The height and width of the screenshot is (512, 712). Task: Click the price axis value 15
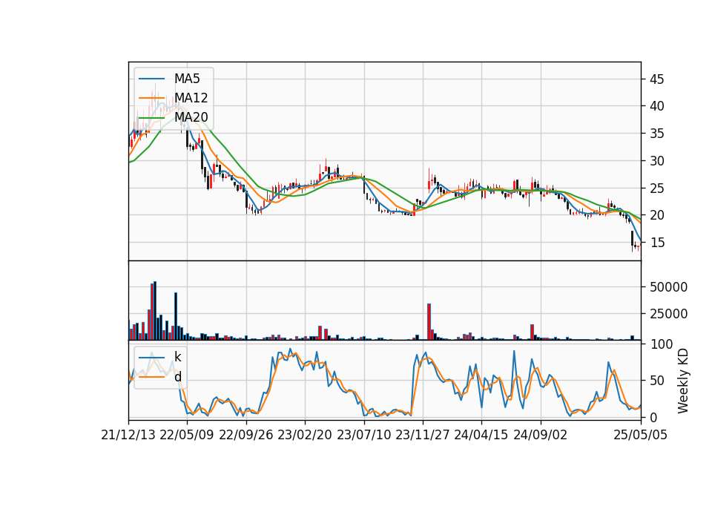tap(657, 242)
